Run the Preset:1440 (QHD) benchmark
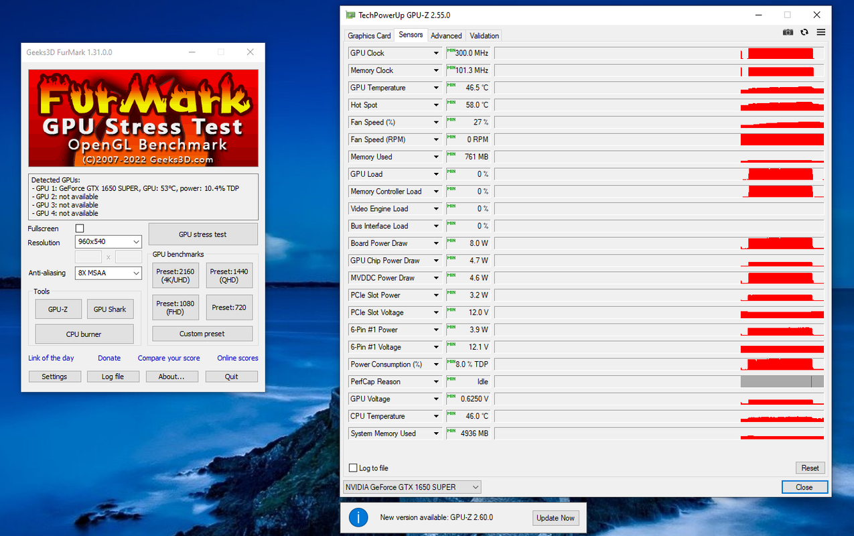The image size is (854, 536). pos(230,275)
